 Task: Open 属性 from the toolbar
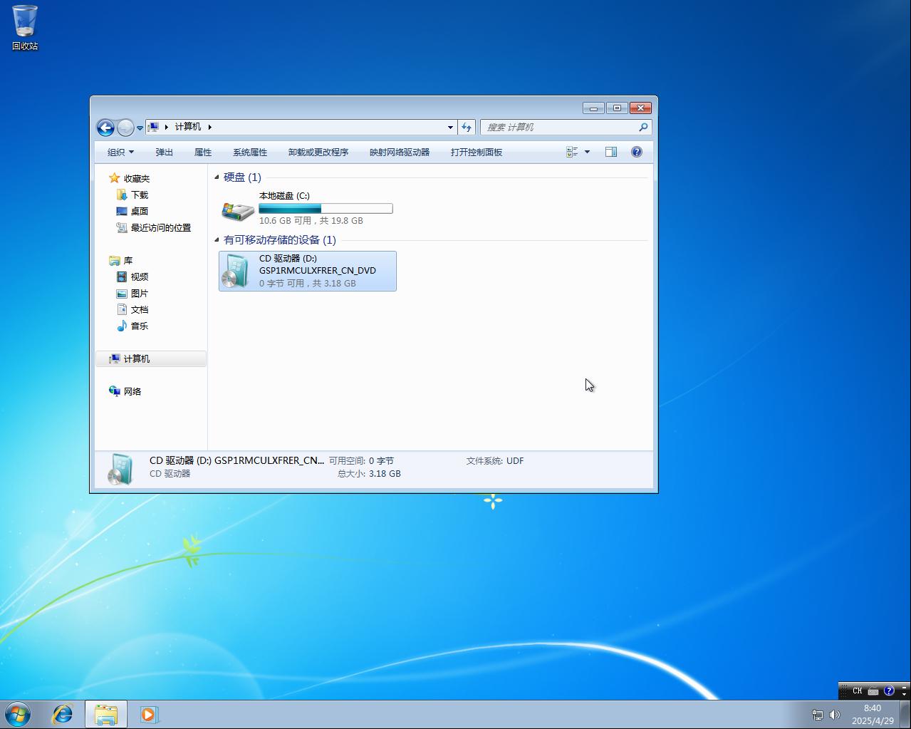(203, 152)
